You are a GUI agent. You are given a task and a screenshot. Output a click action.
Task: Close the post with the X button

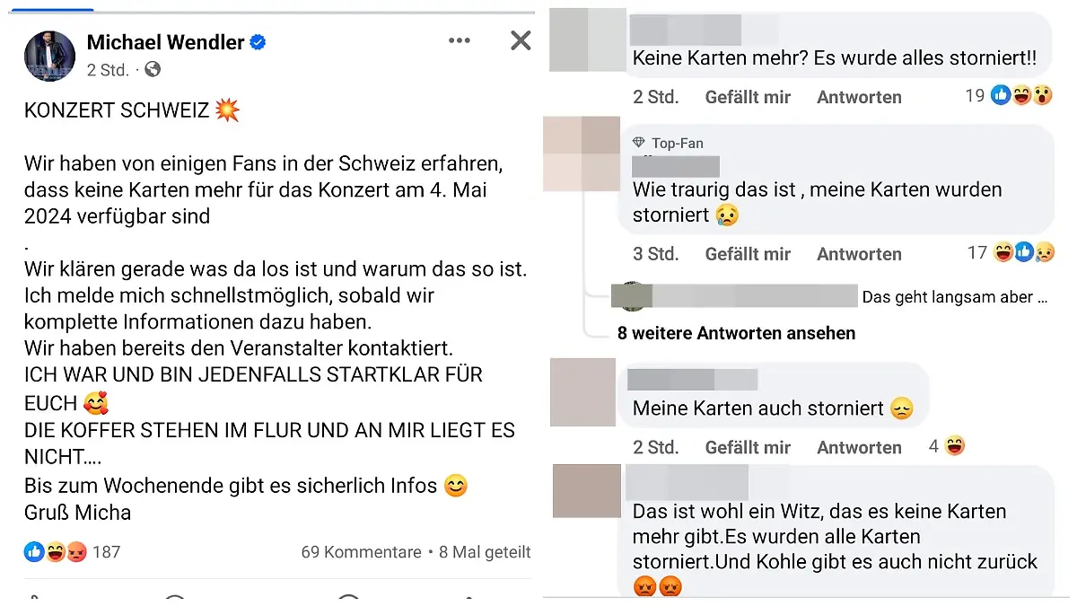[x=521, y=40]
